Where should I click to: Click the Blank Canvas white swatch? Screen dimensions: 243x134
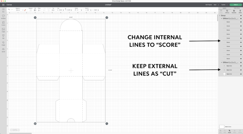coord(222,126)
